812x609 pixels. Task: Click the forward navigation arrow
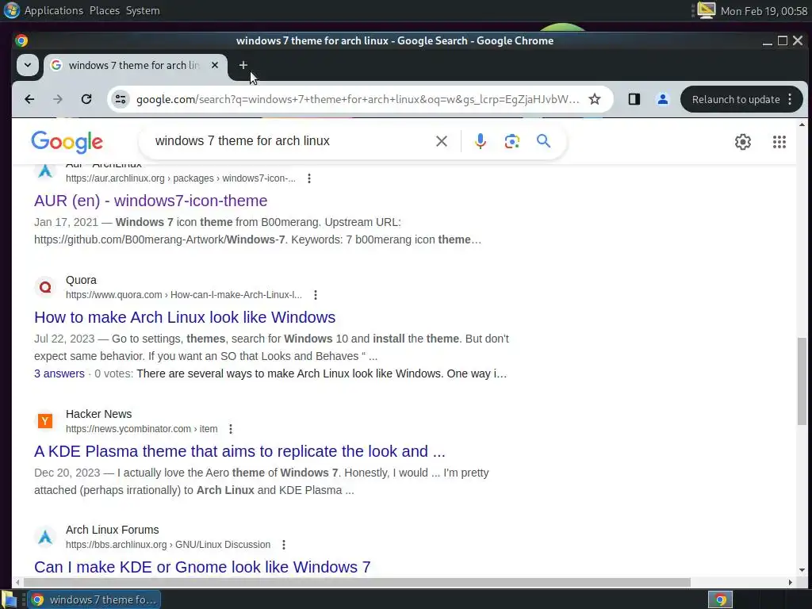coord(57,99)
